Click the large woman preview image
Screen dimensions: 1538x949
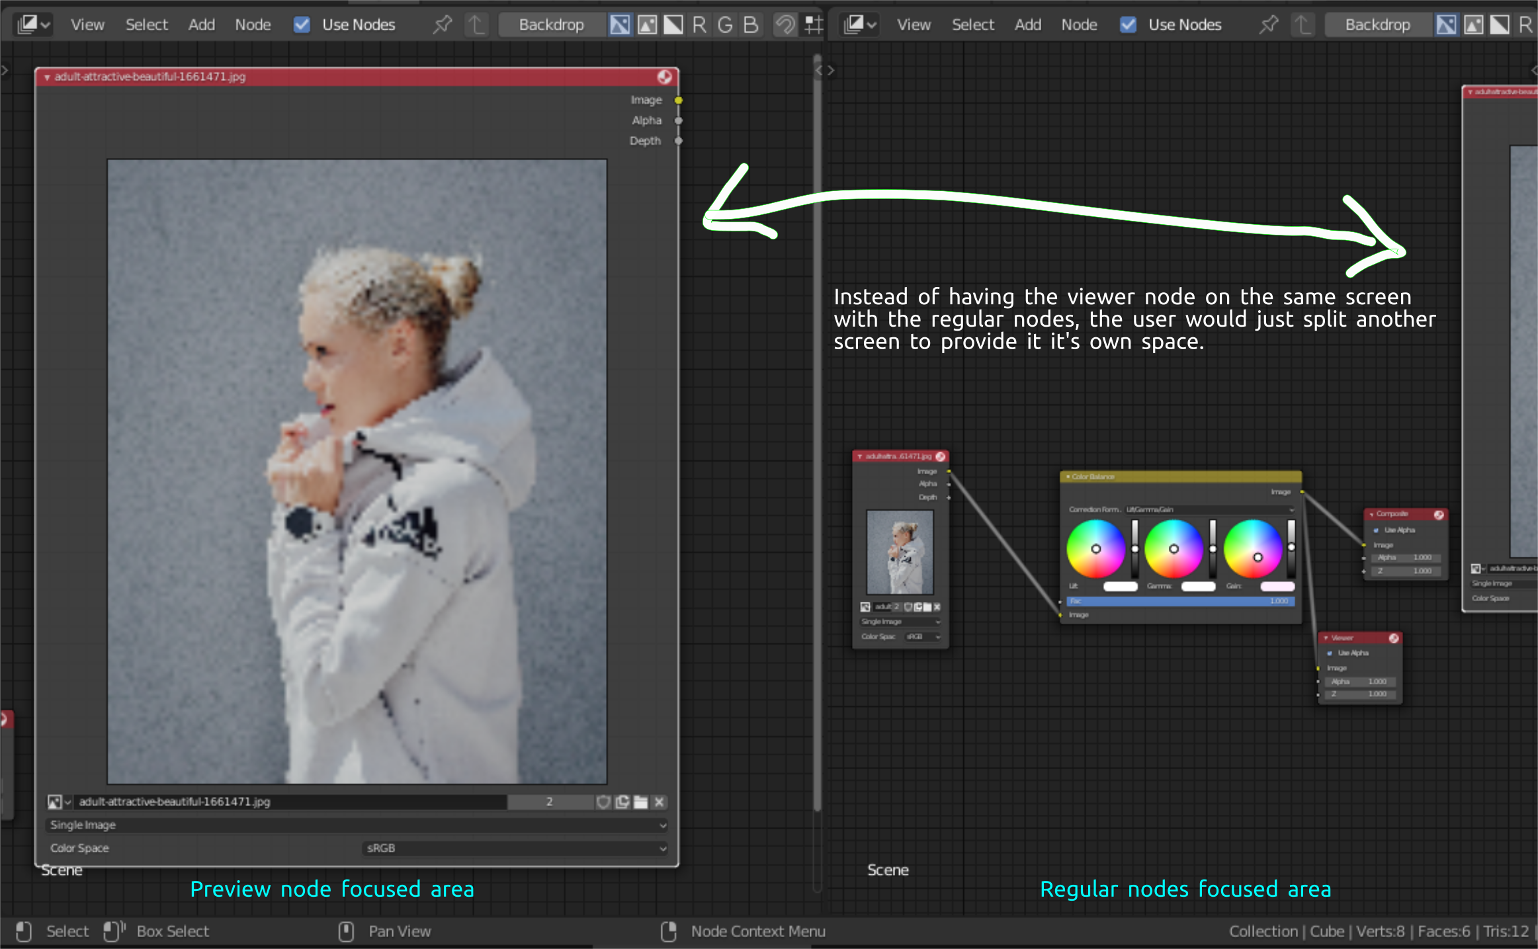pyautogui.click(x=357, y=471)
